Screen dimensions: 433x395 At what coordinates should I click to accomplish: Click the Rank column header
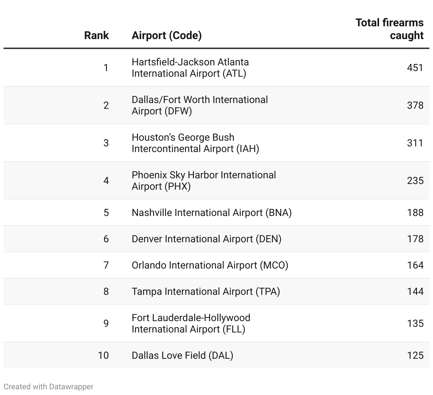96,36
